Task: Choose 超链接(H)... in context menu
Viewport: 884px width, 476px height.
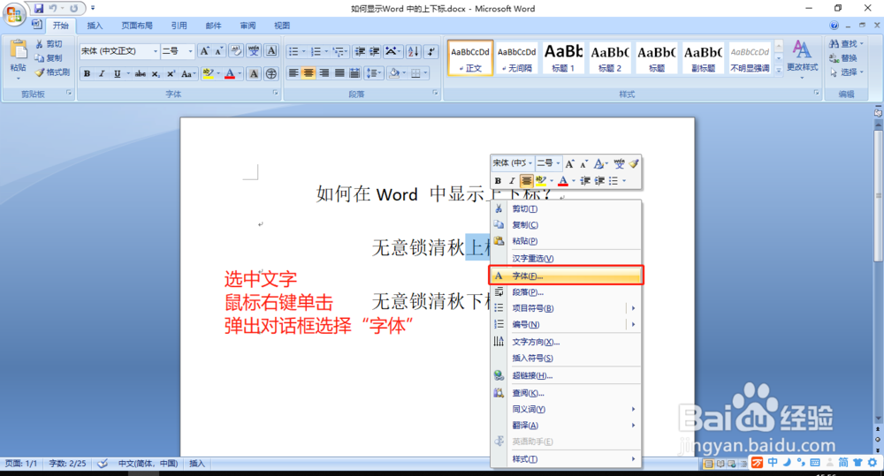Action: (566, 375)
